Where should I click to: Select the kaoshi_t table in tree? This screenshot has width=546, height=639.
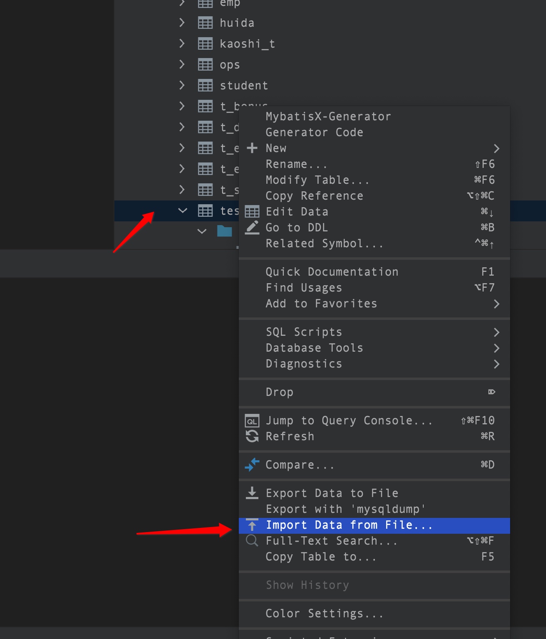[247, 44]
